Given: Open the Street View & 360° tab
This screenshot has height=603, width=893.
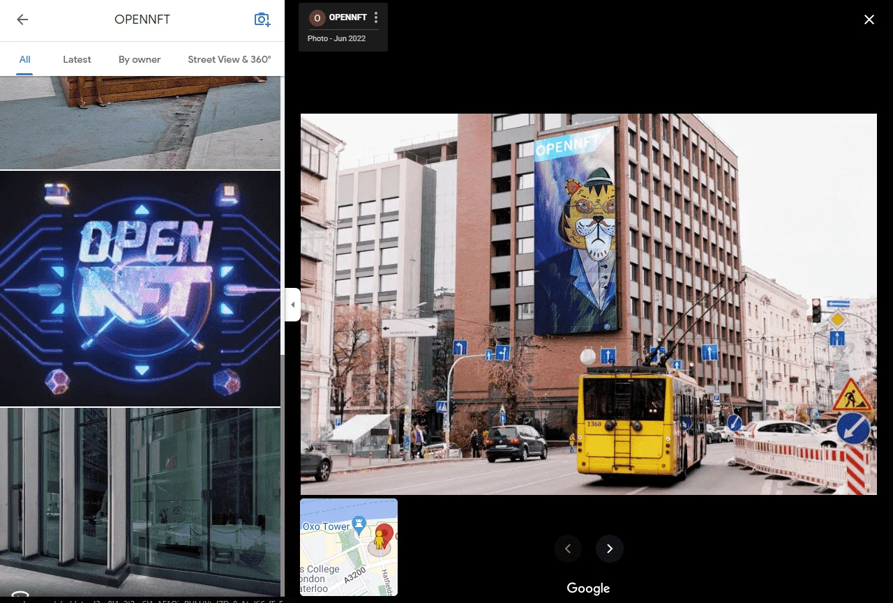Looking at the screenshot, I should point(230,59).
